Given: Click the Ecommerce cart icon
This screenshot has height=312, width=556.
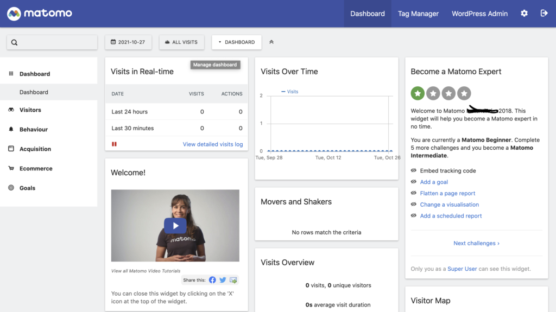Looking at the screenshot, I should coord(11,168).
